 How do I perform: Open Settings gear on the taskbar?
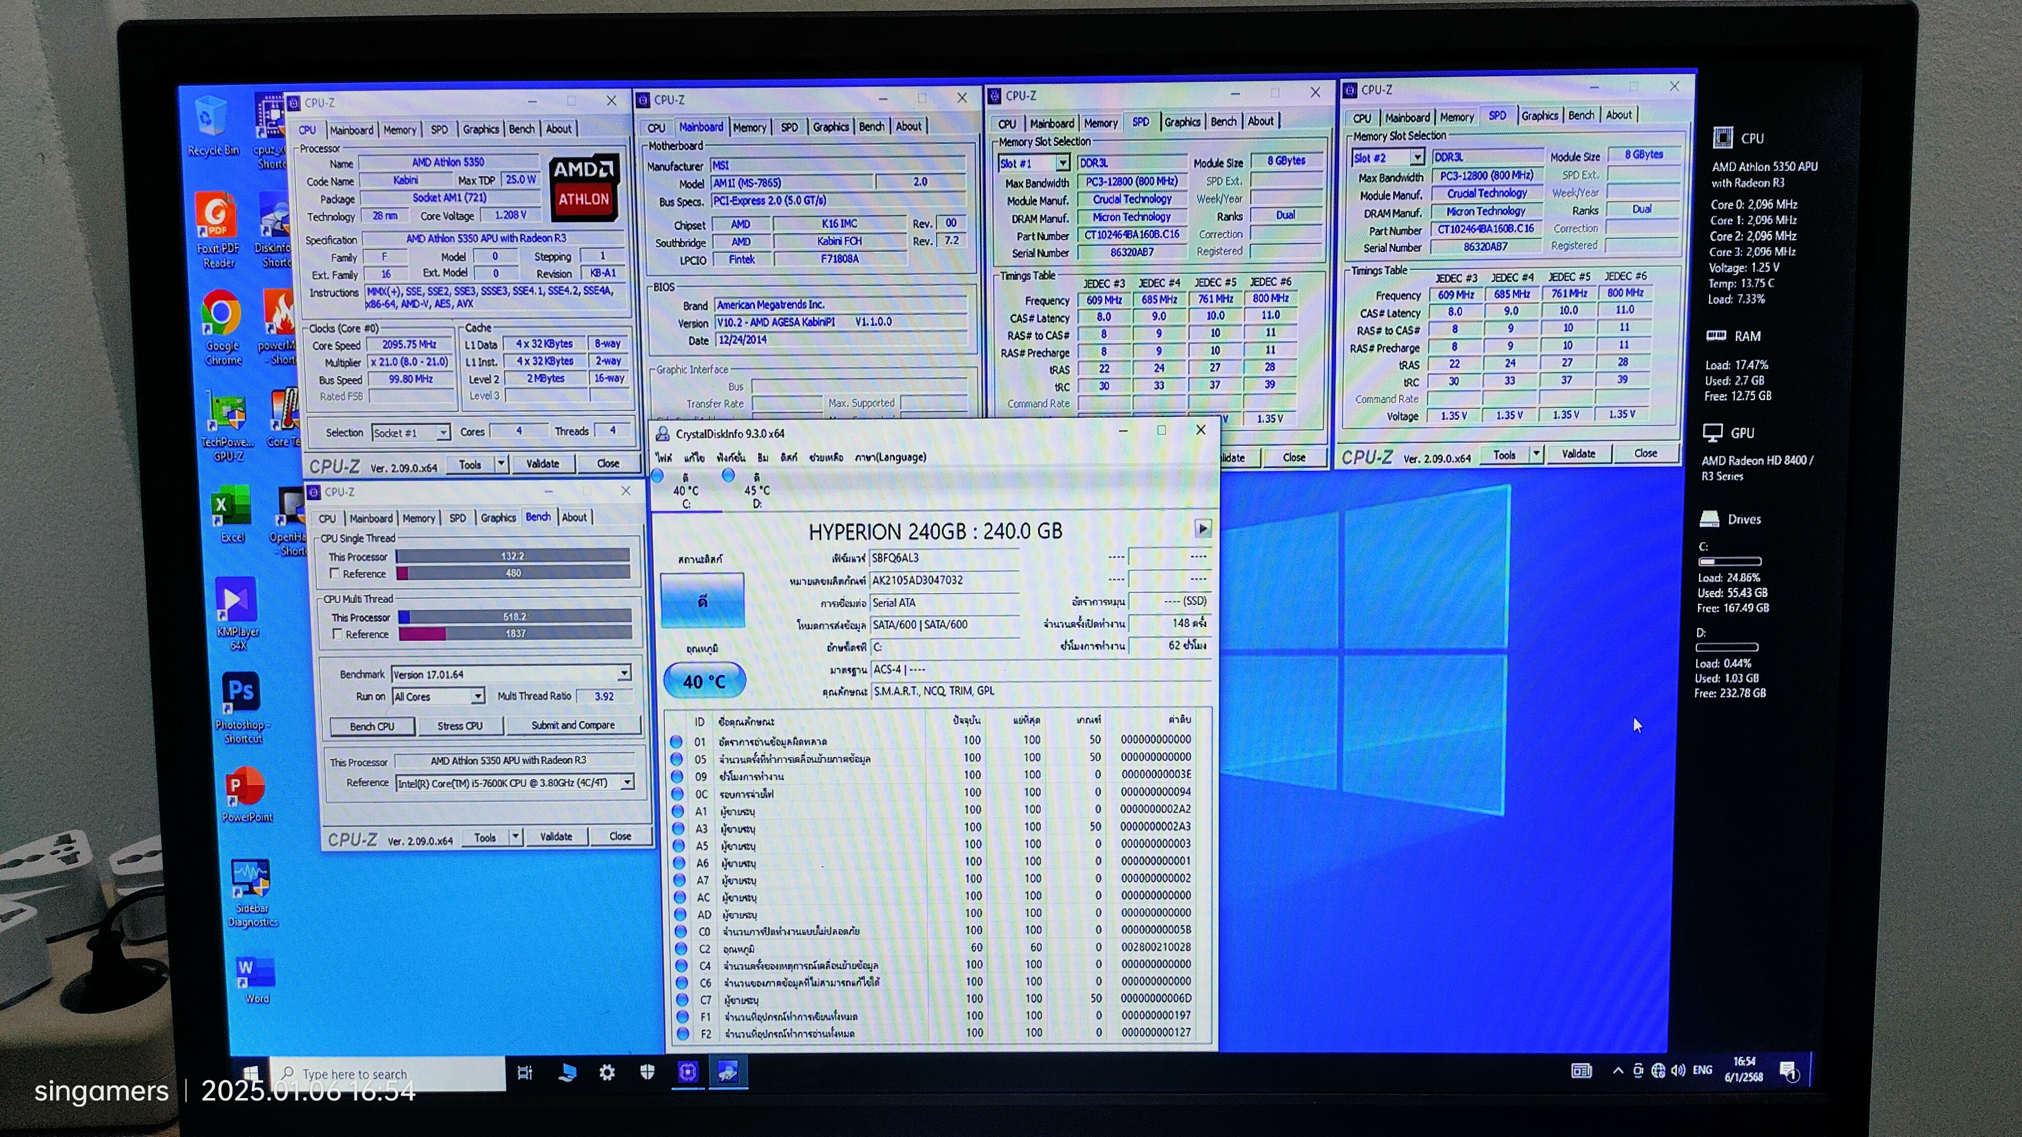[607, 1073]
